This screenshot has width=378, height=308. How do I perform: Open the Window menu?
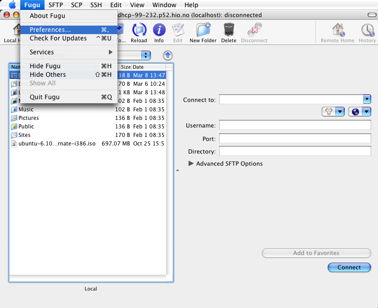164,5
